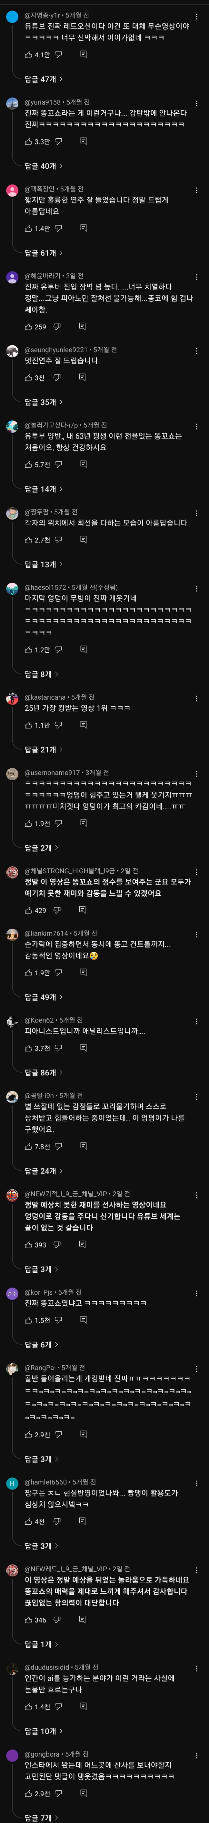Click reply icon on @팩폭장인 comment
The height and width of the screenshot is (1823, 209).
(83, 229)
